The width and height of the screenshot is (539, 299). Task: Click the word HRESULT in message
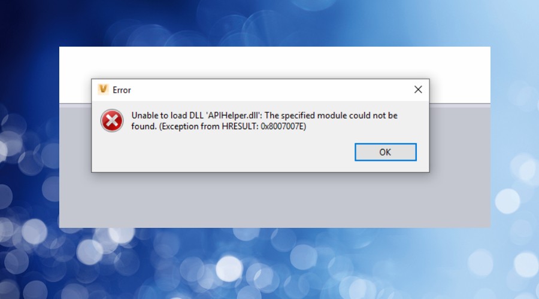[240, 126]
